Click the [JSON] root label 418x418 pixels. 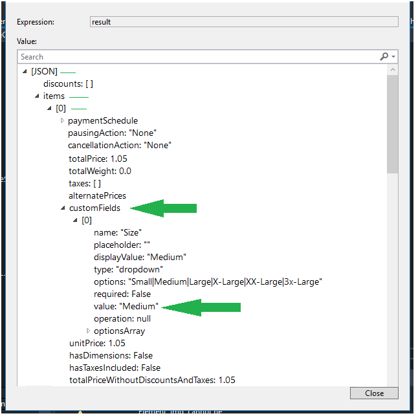[x=44, y=71]
